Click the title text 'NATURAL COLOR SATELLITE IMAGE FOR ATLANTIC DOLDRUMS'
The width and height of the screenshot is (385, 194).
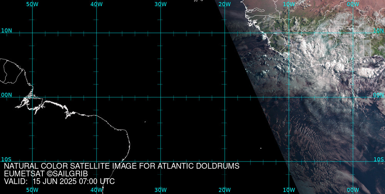coord(122,166)
